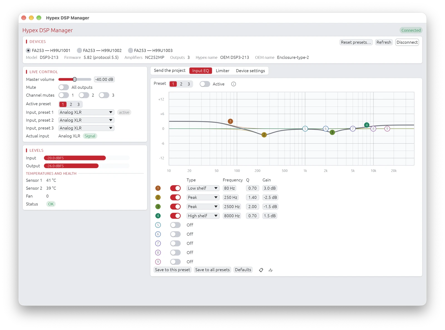Open band 3 Peak type dropdown
Viewport: 445px width, 330px height.
click(x=203, y=207)
